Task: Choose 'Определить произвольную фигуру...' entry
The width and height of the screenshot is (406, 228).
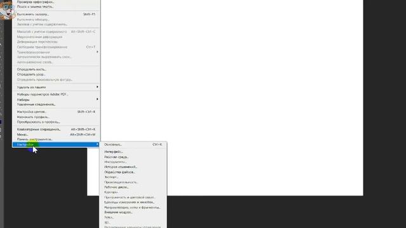Action: coord(56,80)
